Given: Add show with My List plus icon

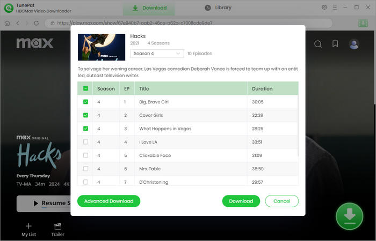Looking at the screenshot, I should (x=28, y=227).
